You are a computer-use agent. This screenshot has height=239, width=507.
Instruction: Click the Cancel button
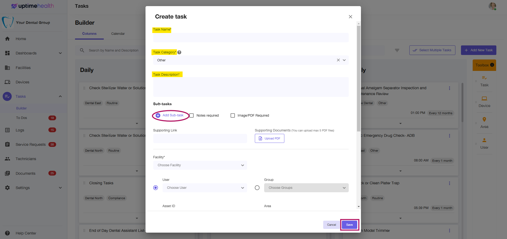tap(331, 225)
